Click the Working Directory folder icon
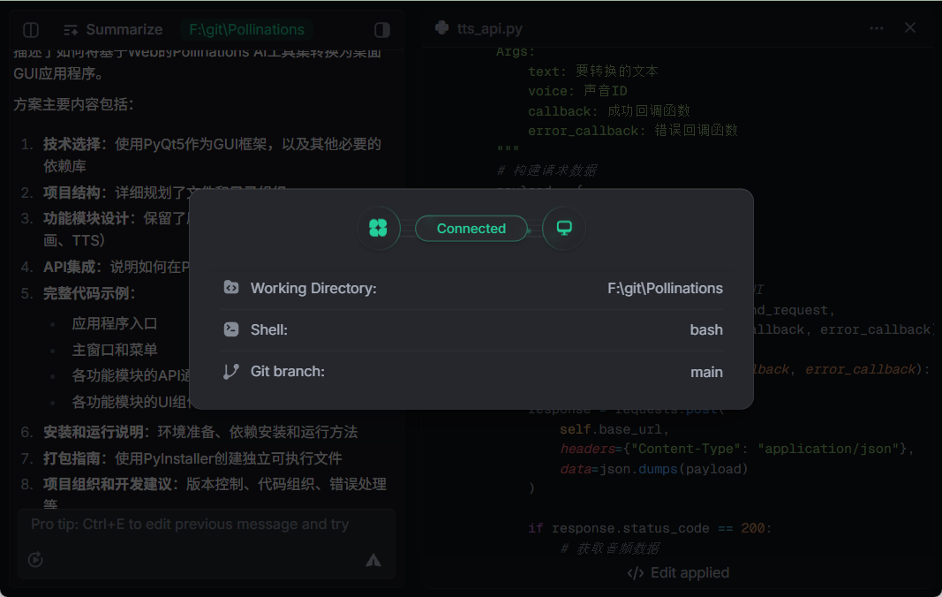The image size is (942, 597). [231, 287]
